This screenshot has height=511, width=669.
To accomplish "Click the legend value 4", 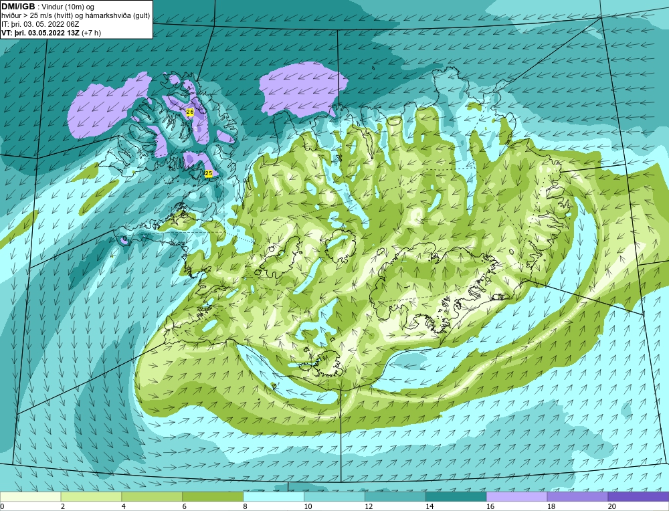I will (x=124, y=506).
